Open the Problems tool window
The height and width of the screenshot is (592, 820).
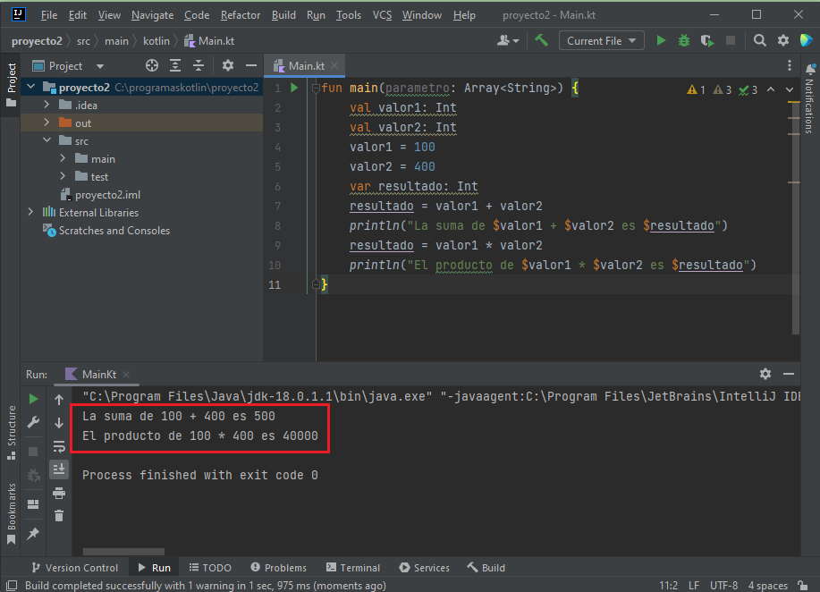[279, 568]
